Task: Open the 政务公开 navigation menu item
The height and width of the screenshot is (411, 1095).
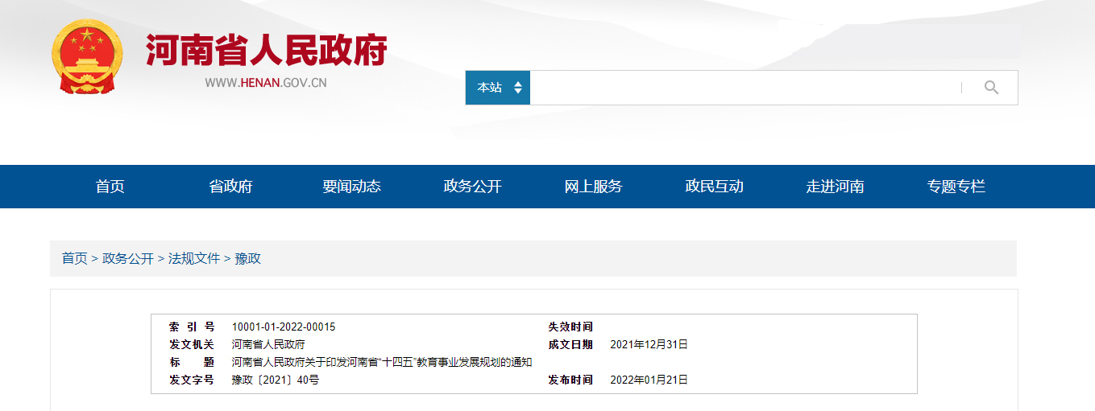Action: [472, 187]
